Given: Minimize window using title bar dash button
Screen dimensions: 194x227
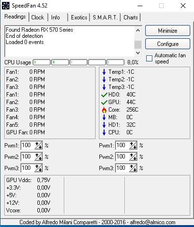Looking at the screenshot, I should [140, 6].
